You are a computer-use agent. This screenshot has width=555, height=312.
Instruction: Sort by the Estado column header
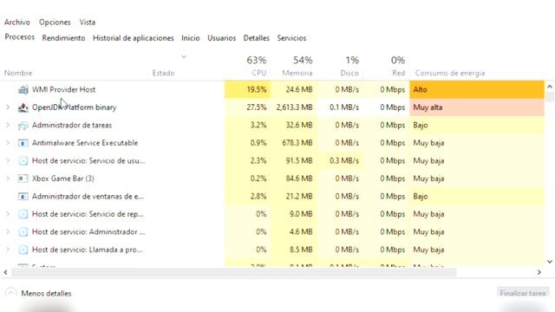164,73
